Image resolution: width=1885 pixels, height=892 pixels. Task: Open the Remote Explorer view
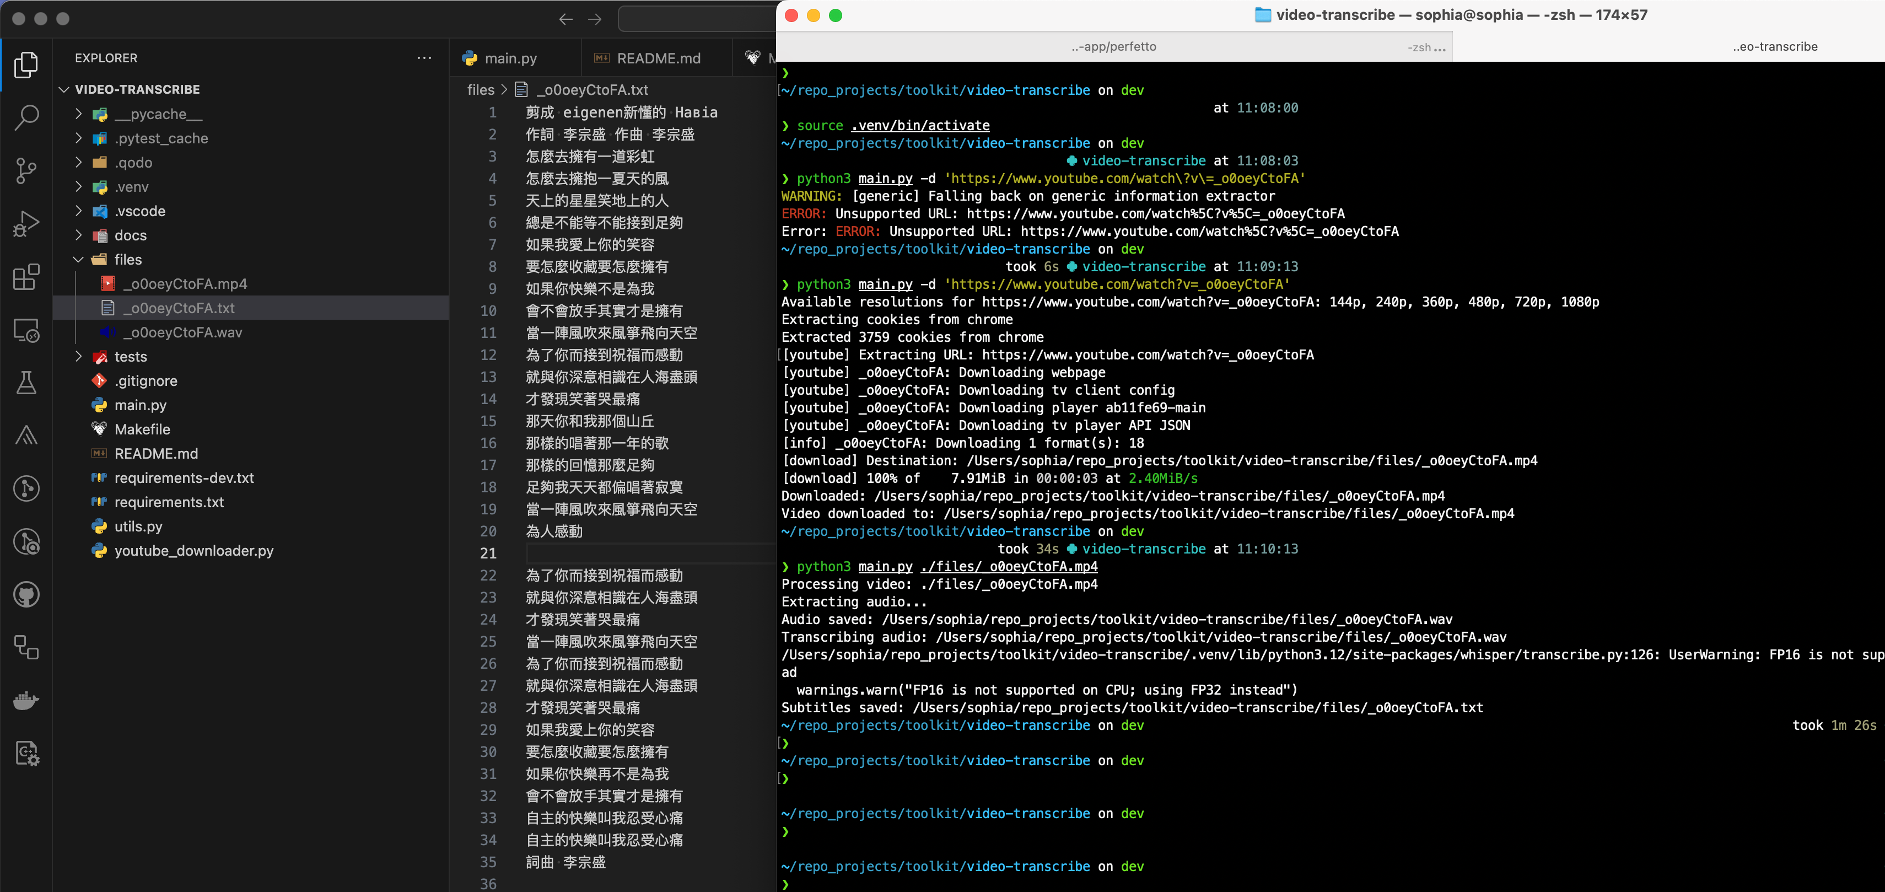(x=26, y=330)
